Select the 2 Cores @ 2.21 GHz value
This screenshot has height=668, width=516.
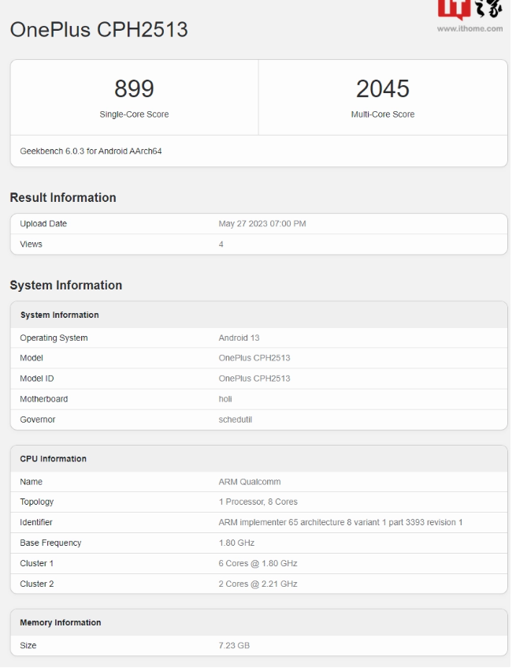(x=258, y=584)
